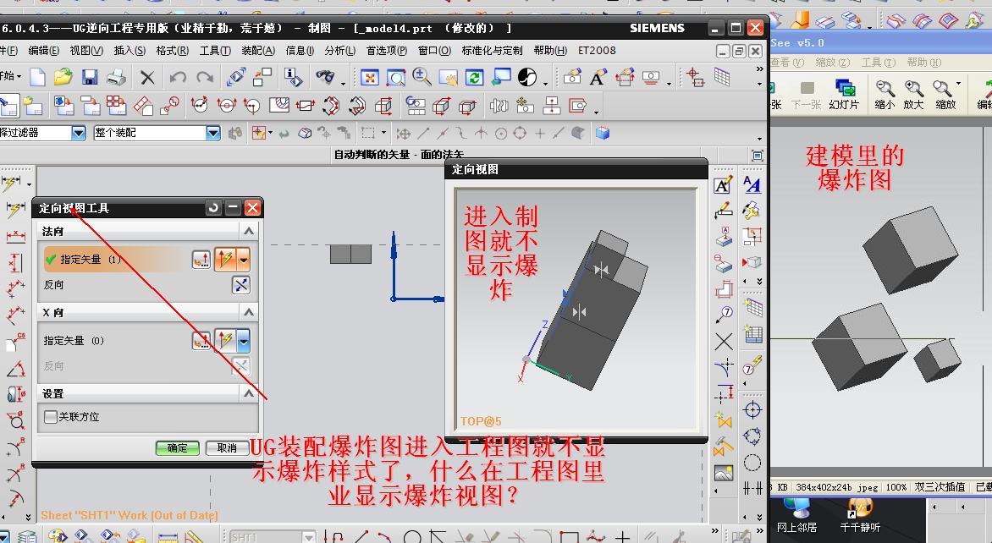Screen dimensions: 992x543
Task: Collapse the 法向 section
Action: (249, 231)
